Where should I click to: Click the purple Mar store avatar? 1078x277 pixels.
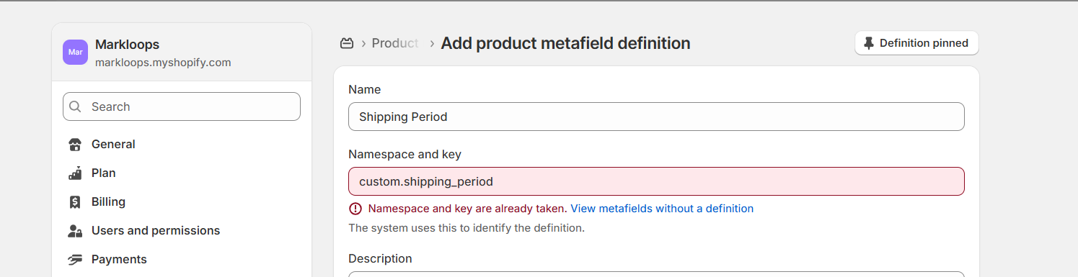point(75,53)
